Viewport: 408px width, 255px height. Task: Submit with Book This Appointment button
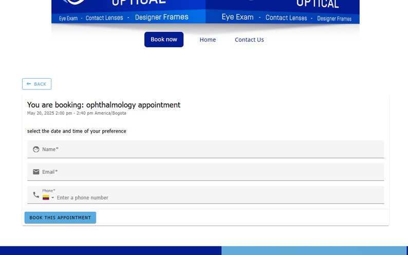coord(60,217)
